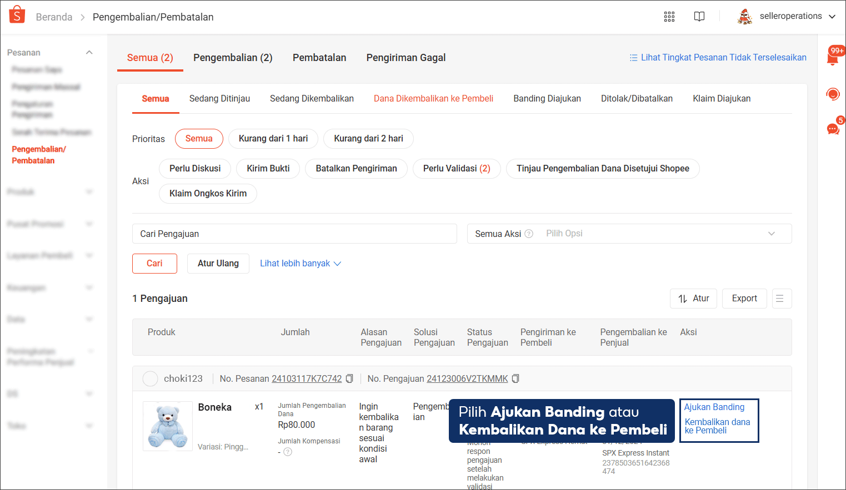This screenshot has height=490, width=846.
Task: Toggle the Perlu Validasi action filter
Action: pos(456,169)
